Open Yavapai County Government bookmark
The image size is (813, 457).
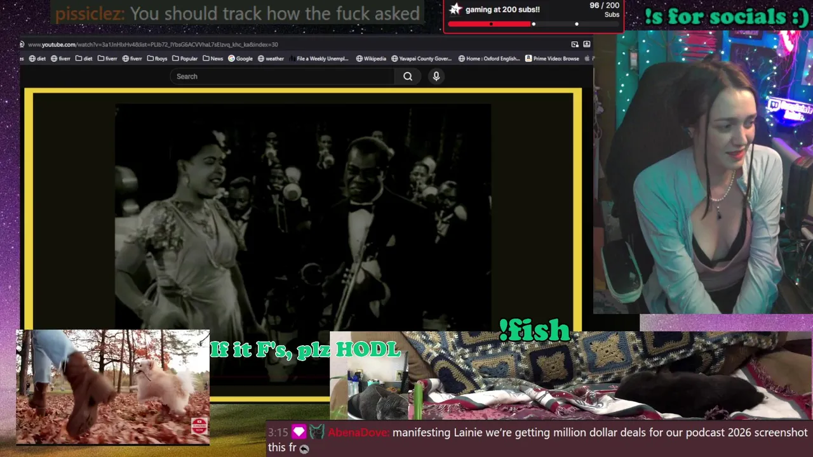(x=421, y=58)
